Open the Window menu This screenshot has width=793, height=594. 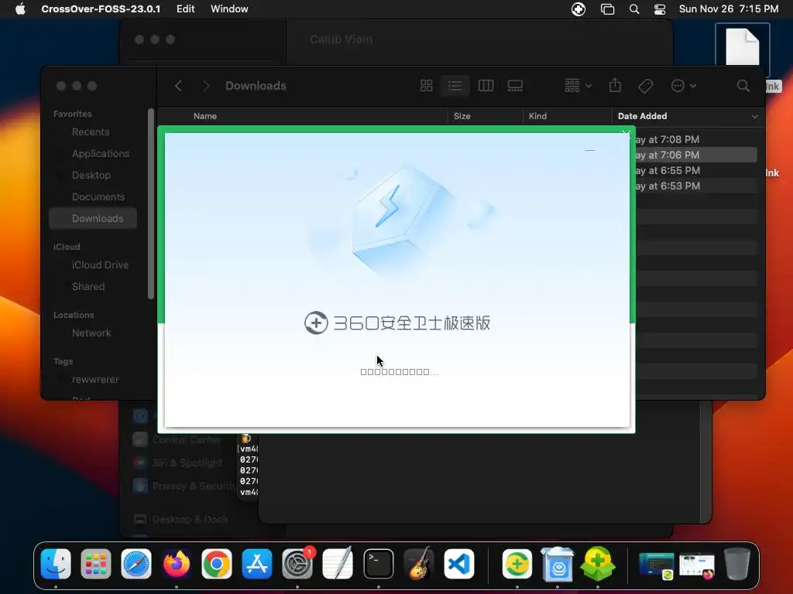point(229,9)
